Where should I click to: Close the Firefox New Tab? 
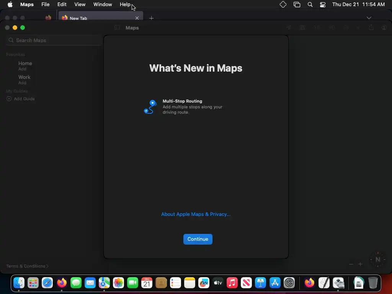(137, 18)
